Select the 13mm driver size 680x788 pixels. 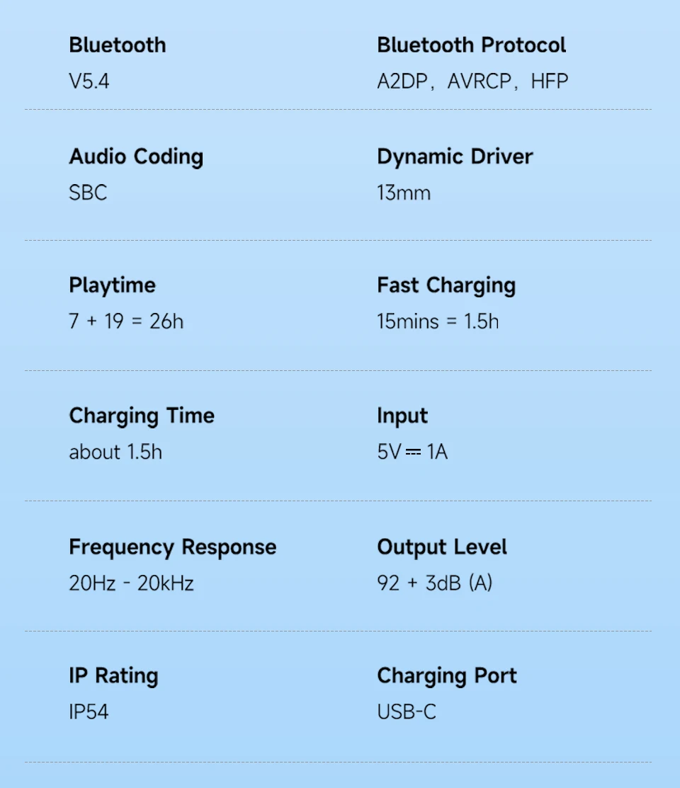pyautogui.click(x=404, y=193)
